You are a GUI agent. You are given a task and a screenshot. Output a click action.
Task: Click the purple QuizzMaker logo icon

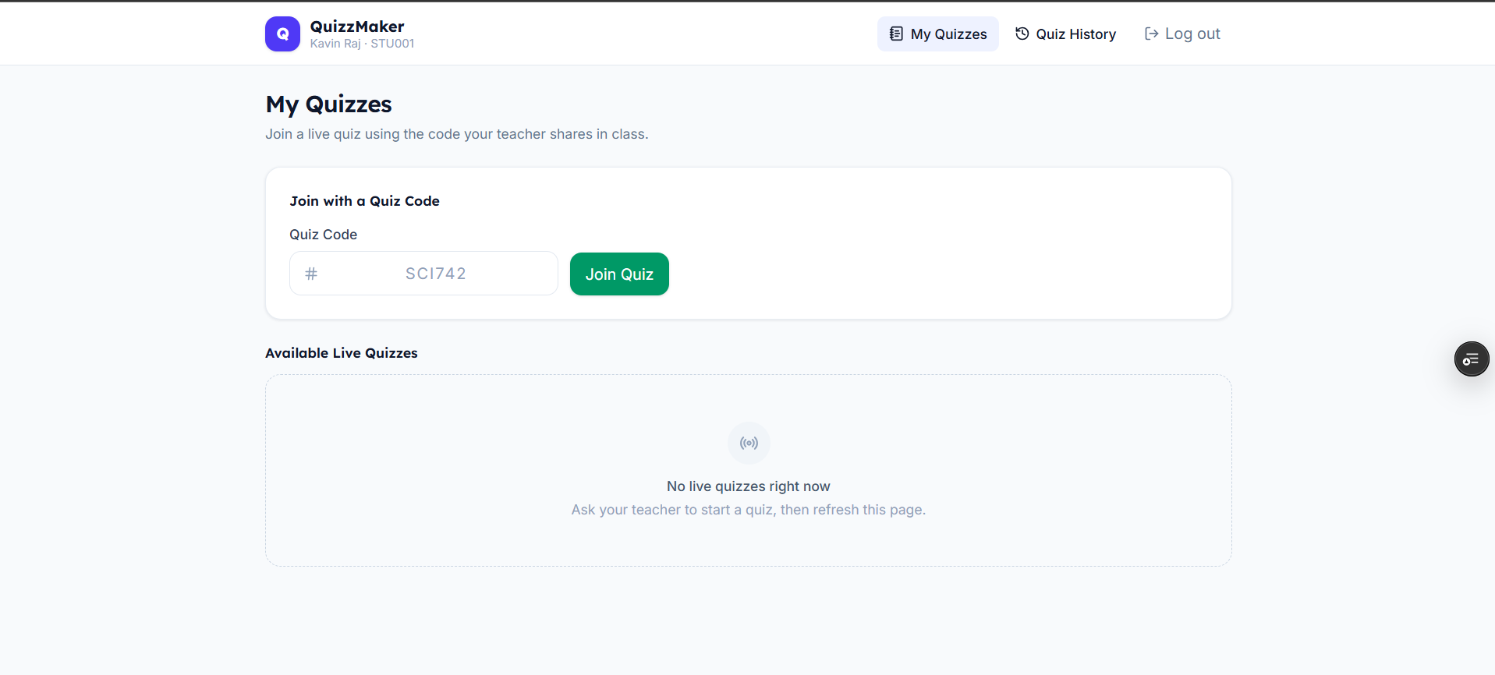pos(282,34)
